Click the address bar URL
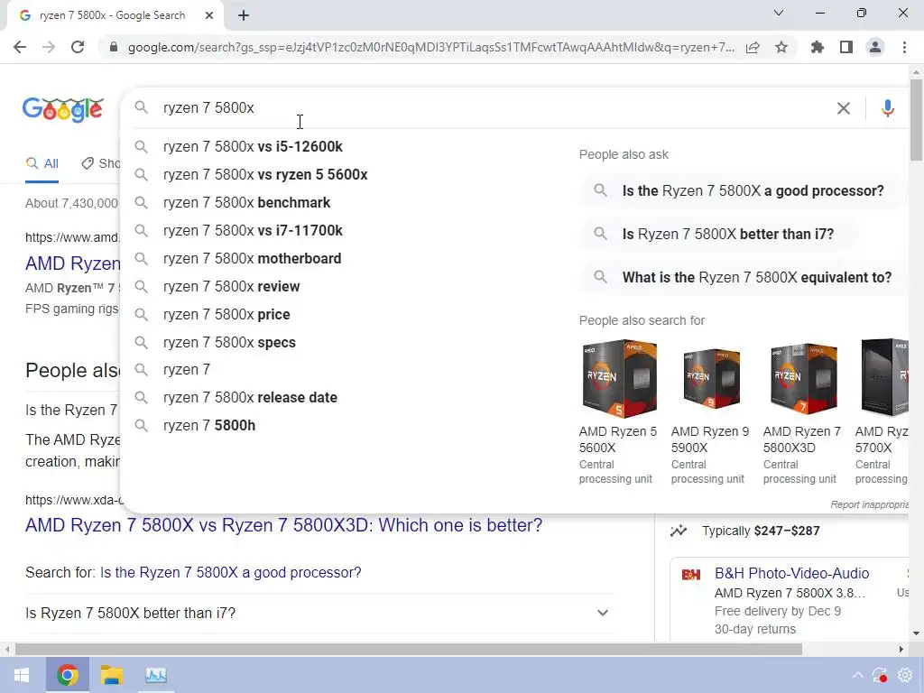 point(430,47)
